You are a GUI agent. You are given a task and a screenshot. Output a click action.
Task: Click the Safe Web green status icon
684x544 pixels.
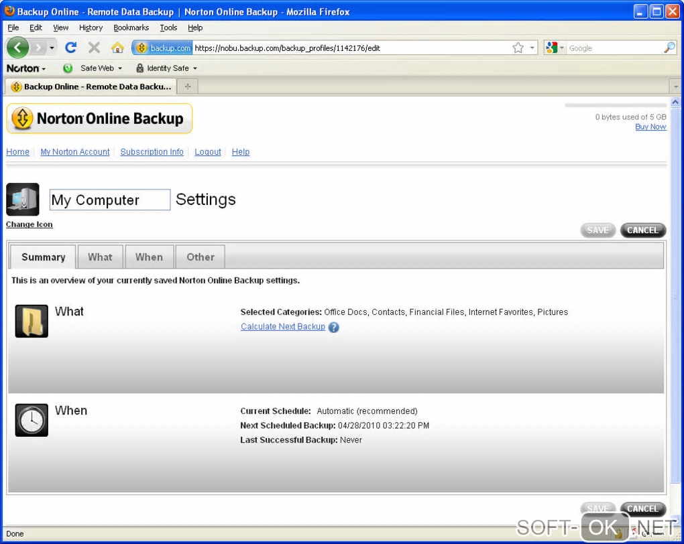(68, 68)
